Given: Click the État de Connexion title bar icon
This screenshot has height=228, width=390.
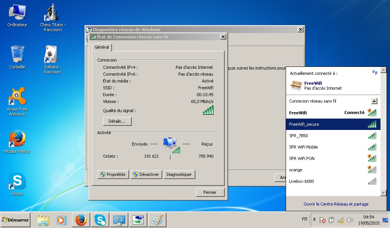Looking at the screenshot, I should [93, 37].
